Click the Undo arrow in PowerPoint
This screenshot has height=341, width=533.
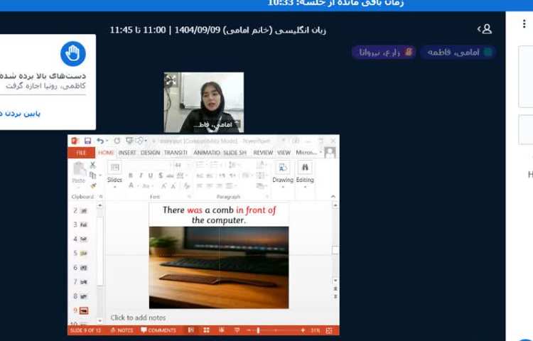(x=100, y=141)
